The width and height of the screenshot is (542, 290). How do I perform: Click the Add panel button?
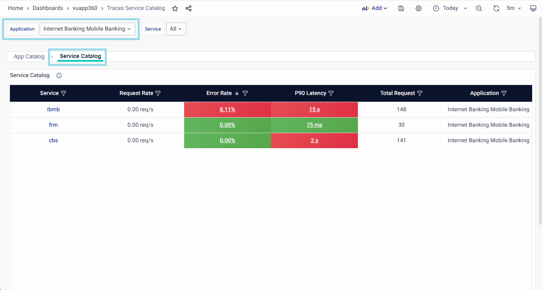point(374,8)
